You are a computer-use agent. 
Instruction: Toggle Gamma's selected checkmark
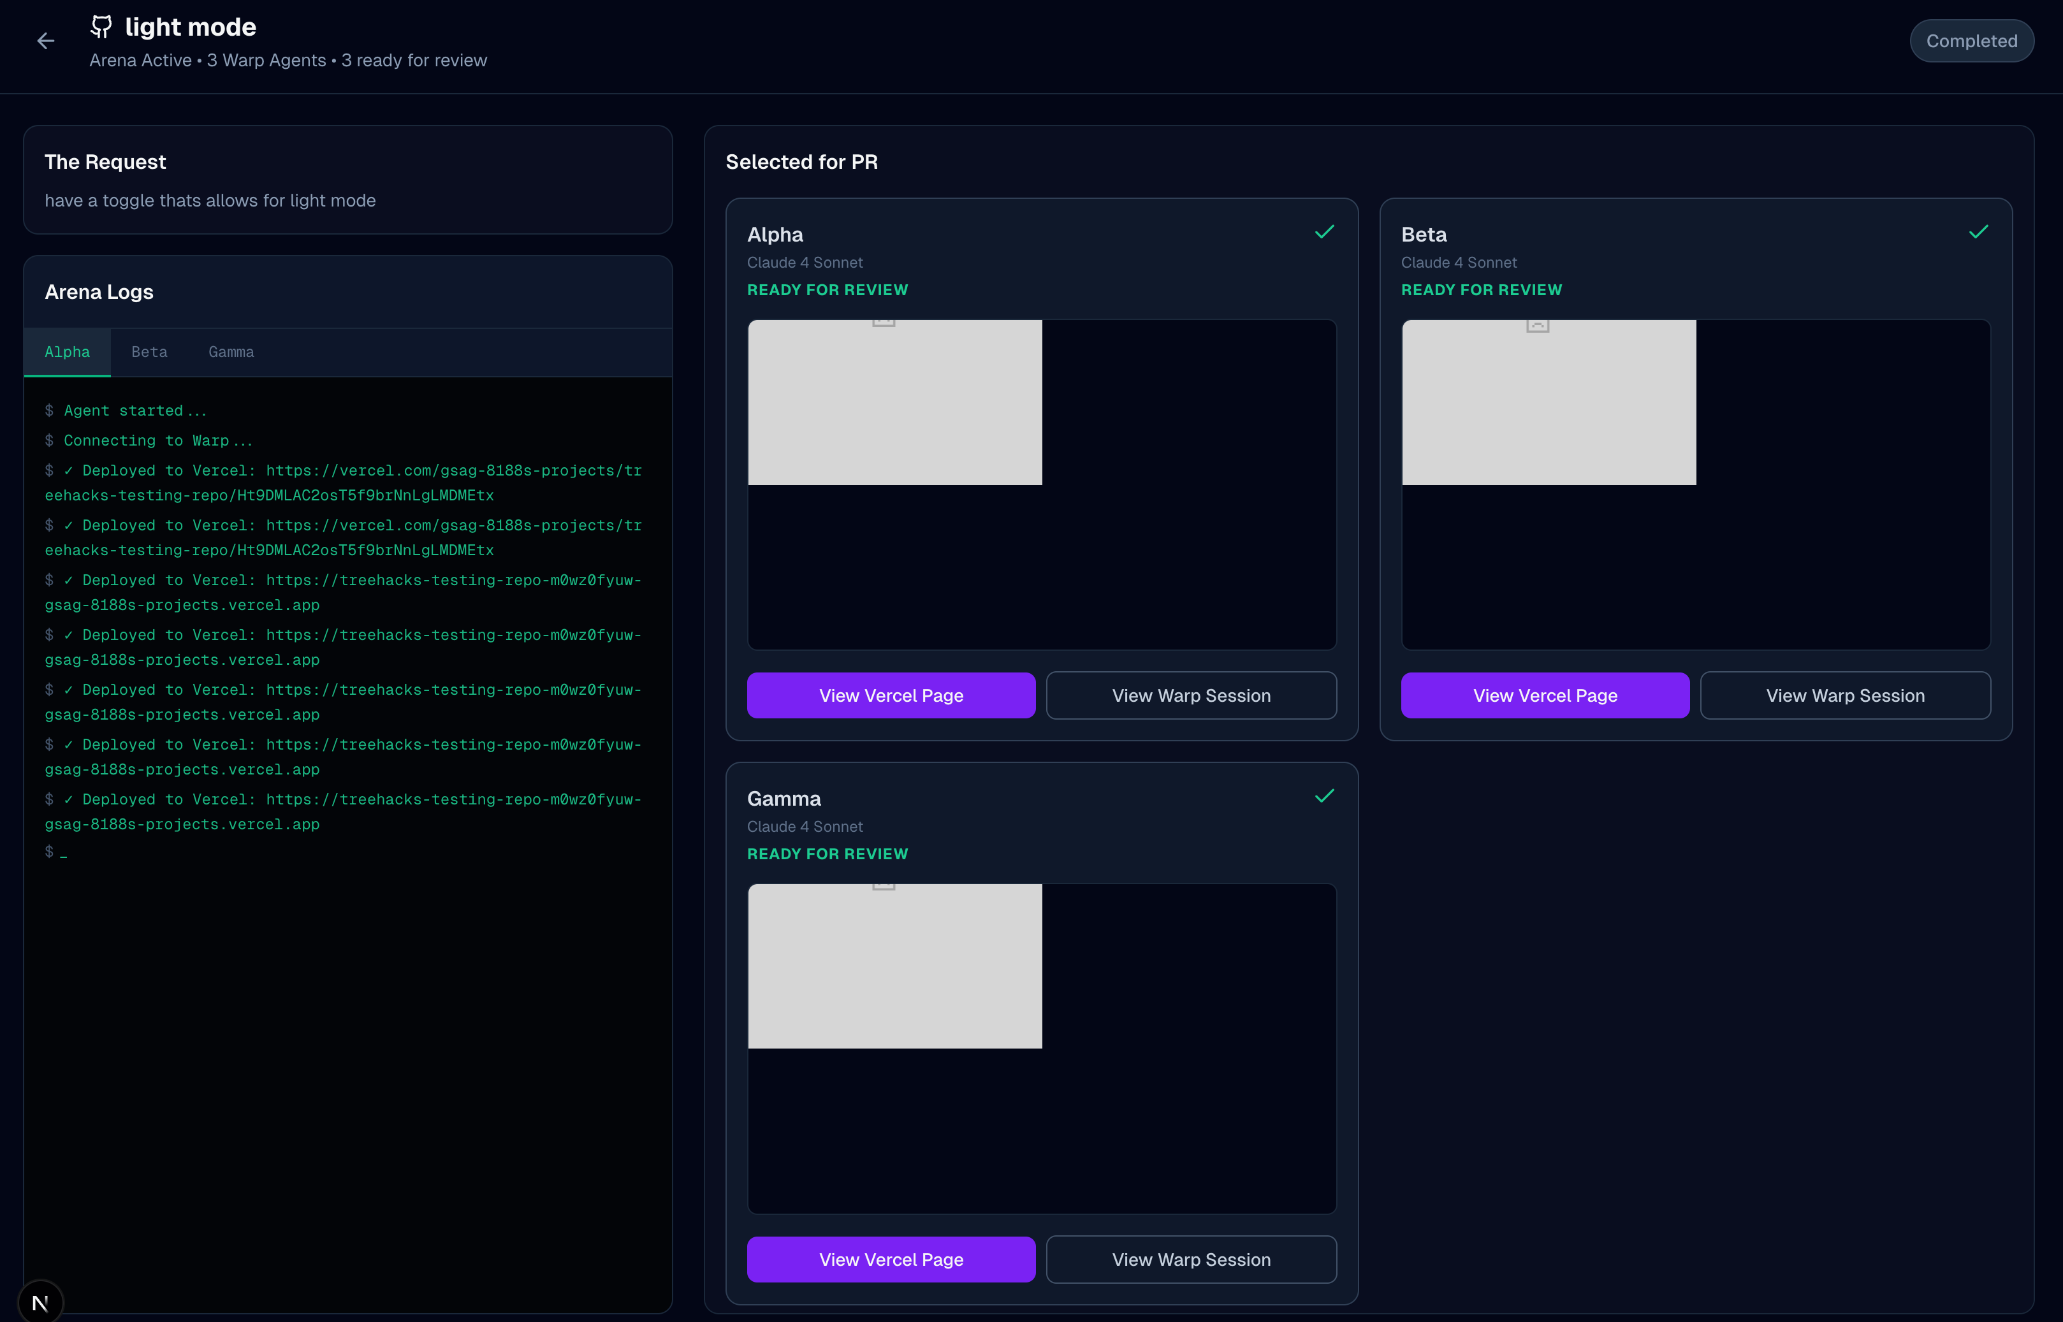coord(1324,795)
